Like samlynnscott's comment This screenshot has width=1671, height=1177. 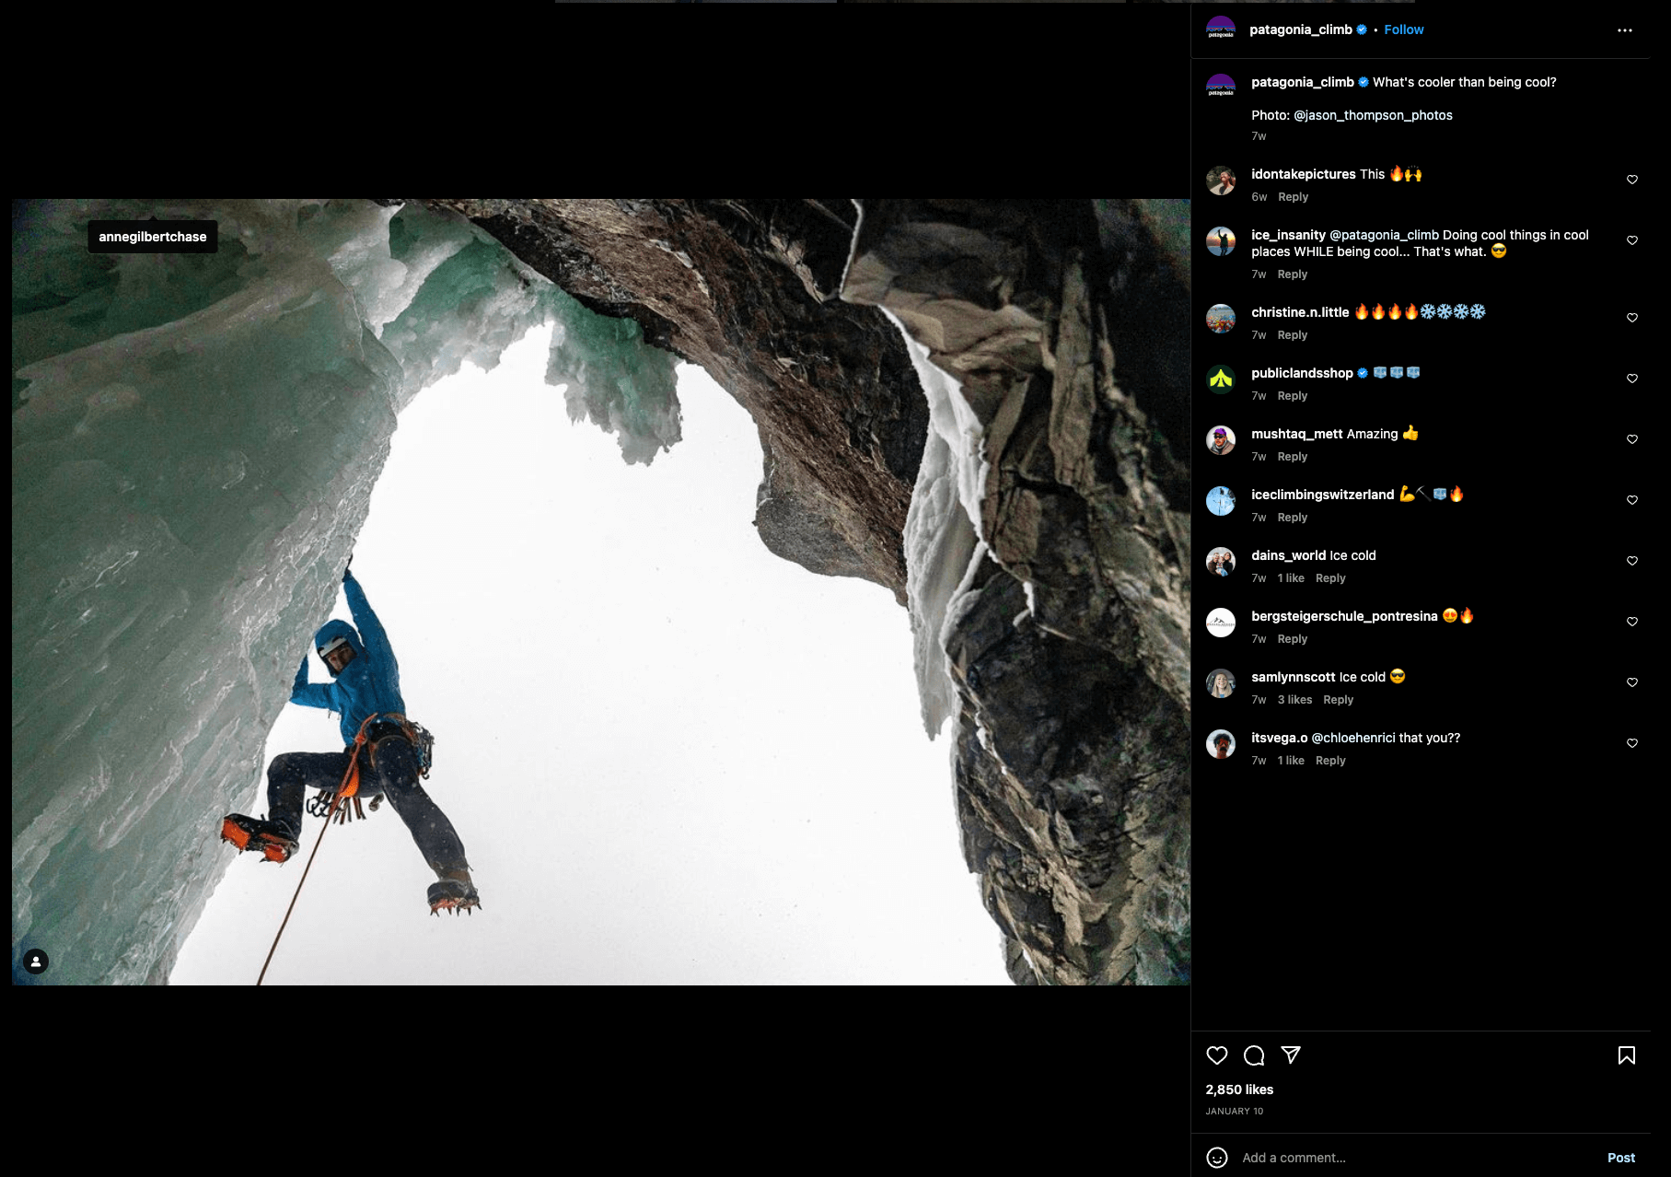pos(1632,682)
